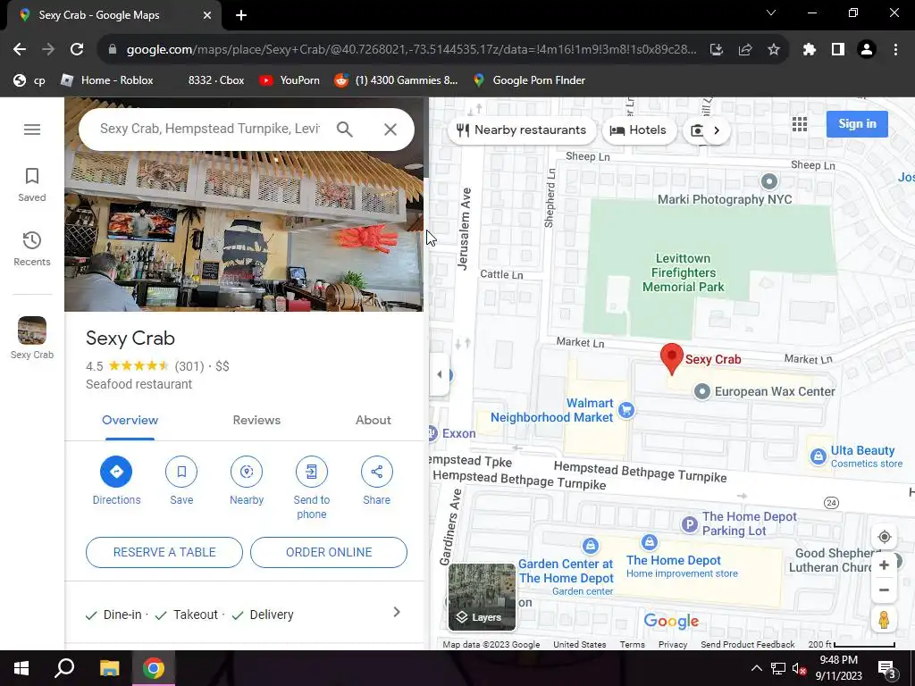Open the Saved places panel
Viewport: 915px width, 686px height.
coord(32,185)
